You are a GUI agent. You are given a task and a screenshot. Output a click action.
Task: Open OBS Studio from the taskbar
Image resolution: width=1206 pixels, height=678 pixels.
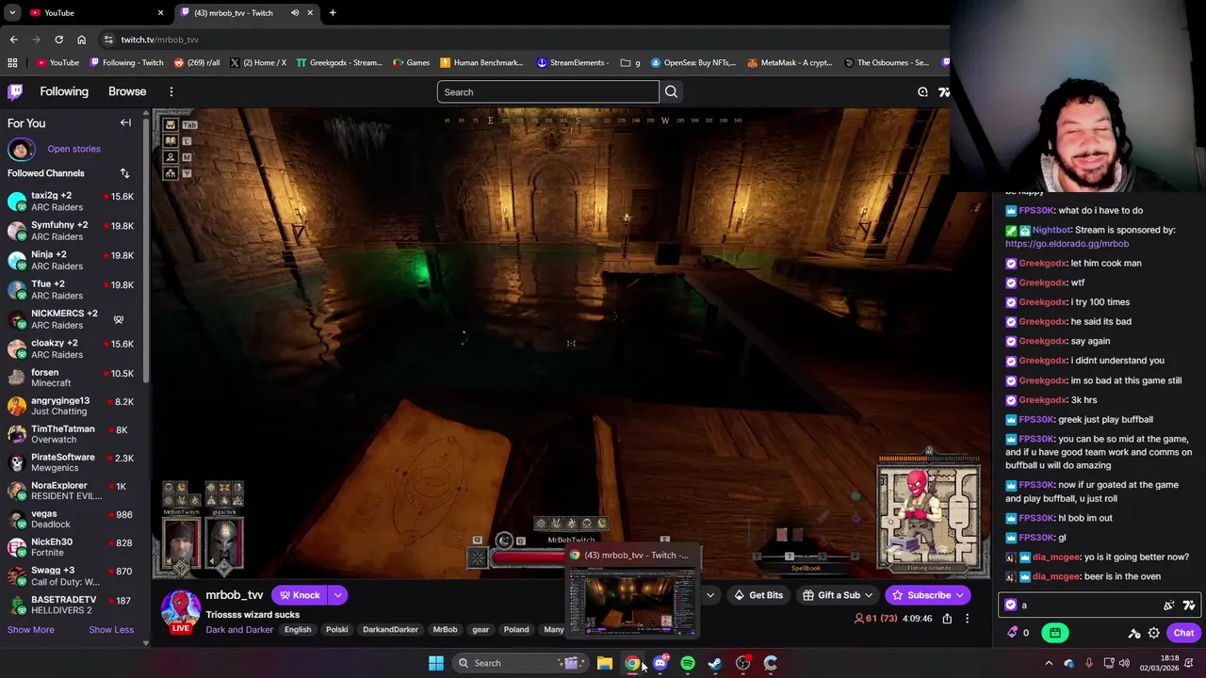(x=742, y=663)
